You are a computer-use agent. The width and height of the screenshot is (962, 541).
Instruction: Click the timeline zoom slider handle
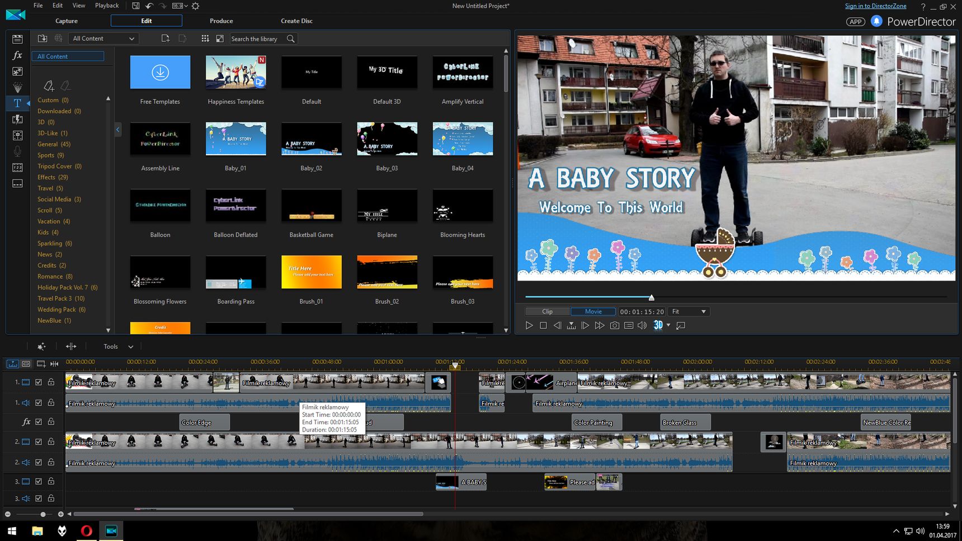tap(43, 514)
